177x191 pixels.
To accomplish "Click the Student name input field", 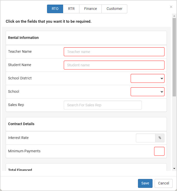I will 114,65.
